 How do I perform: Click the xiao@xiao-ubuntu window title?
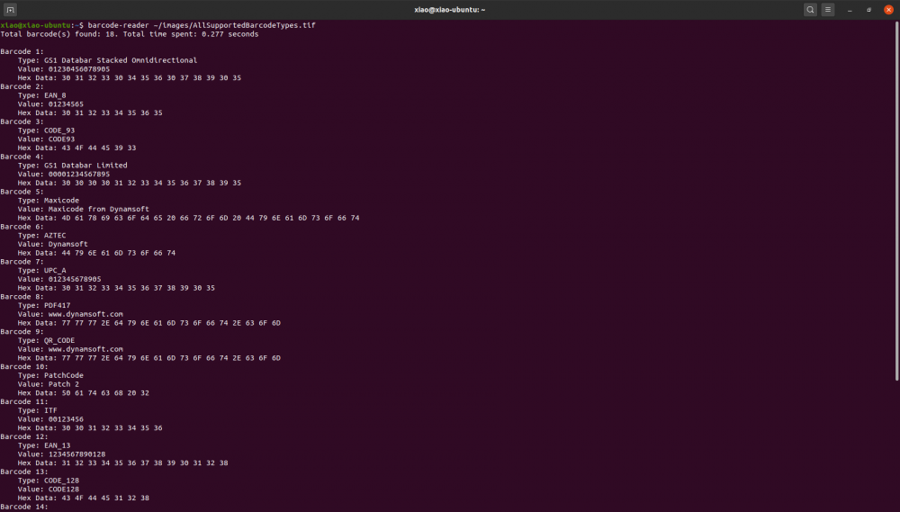coord(449,9)
